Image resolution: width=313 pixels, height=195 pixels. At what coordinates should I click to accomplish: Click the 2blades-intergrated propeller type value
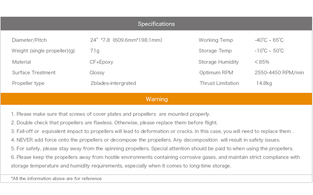point(113,83)
